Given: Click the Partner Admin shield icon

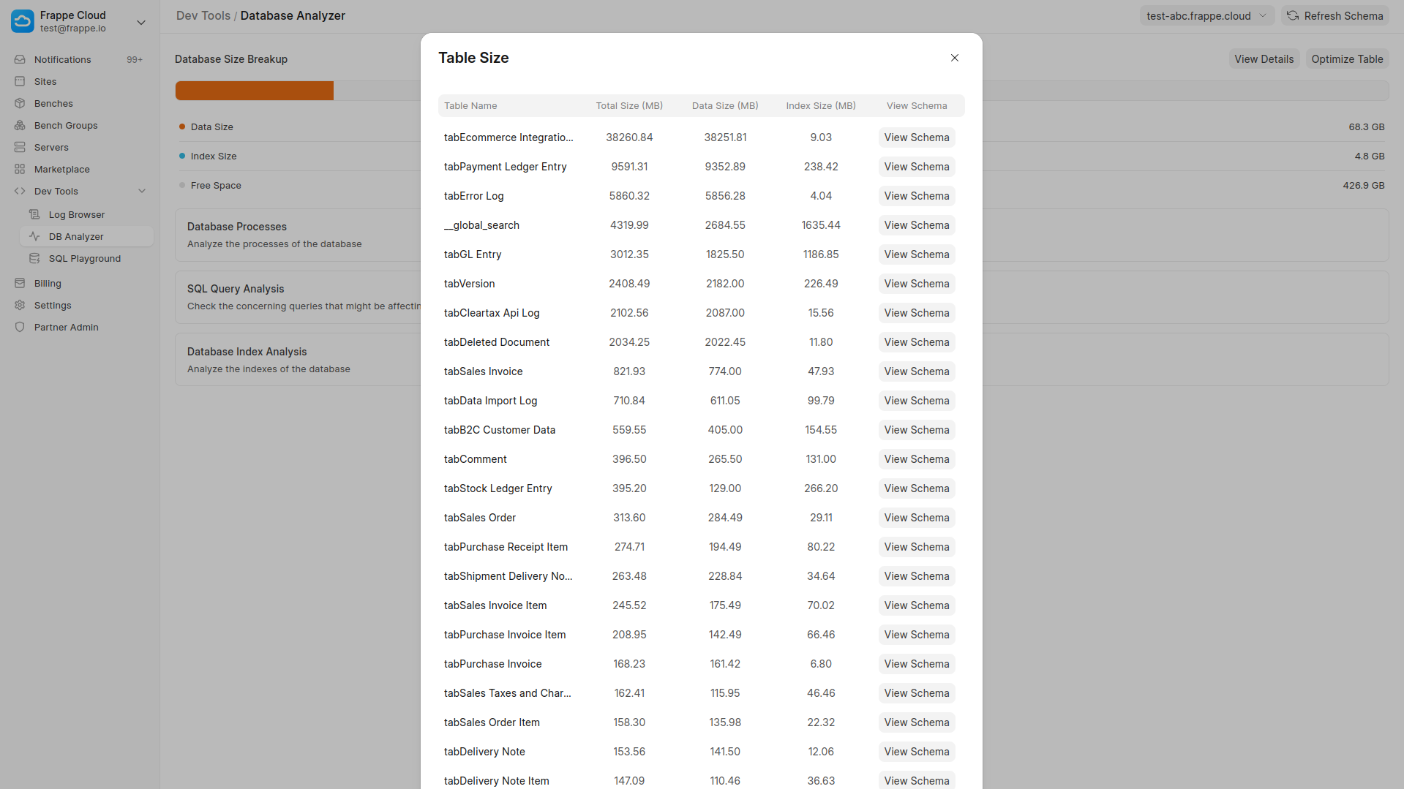Looking at the screenshot, I should point(20,327).
